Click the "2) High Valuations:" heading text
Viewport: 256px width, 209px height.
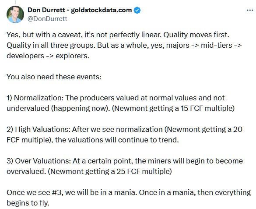coord(39,129)
